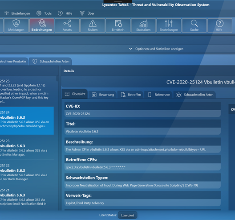This screenshot has height=220, width=235.
Task: Select the Referenzen details tab
Action: (159, 95)
